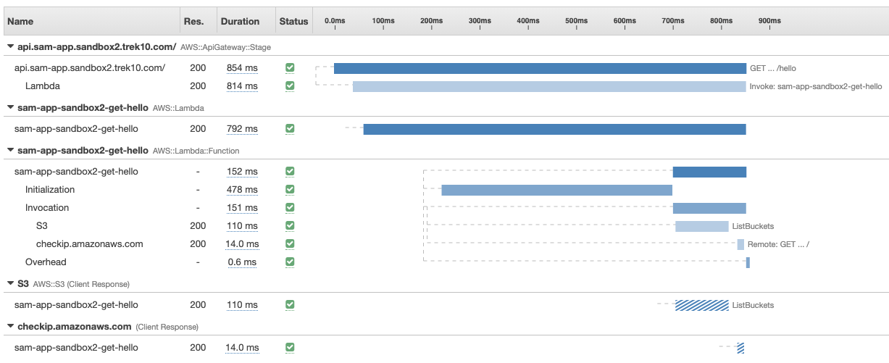Click the 500ms marker on the timeline ruler
The height and width of the screenshot is (363, 889).
[x=575, y=21]
